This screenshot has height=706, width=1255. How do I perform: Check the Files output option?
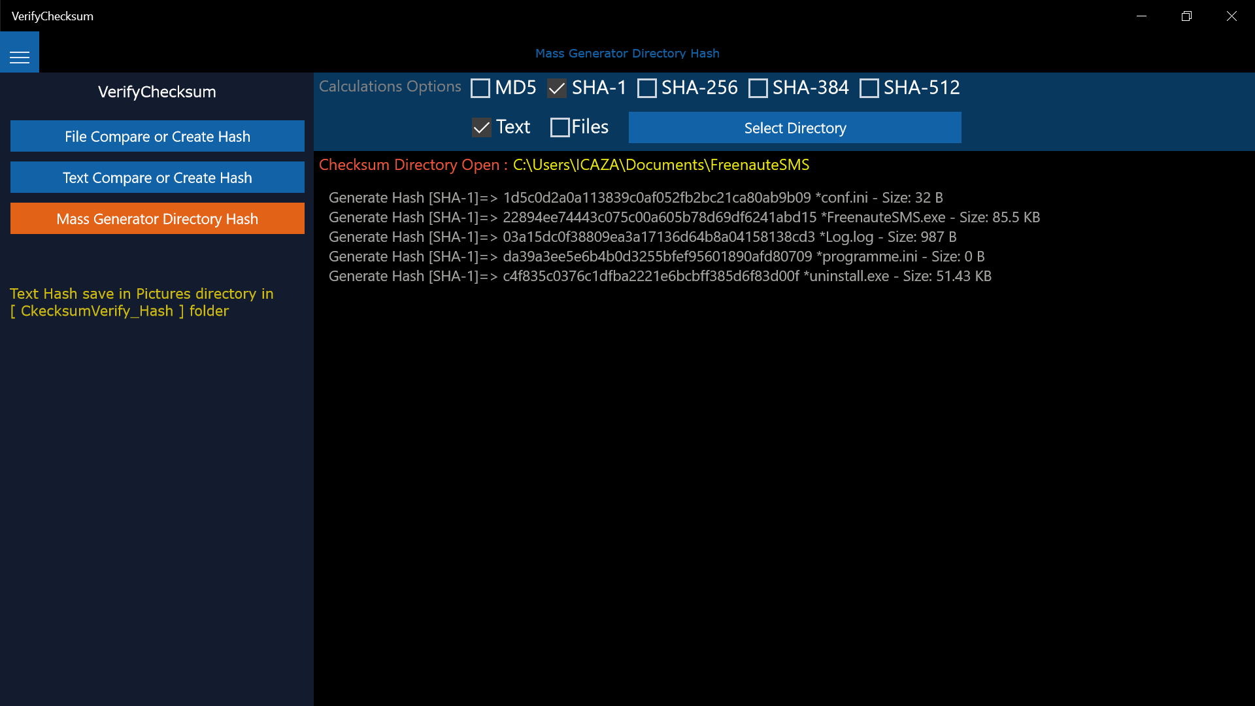click(560, 127)
